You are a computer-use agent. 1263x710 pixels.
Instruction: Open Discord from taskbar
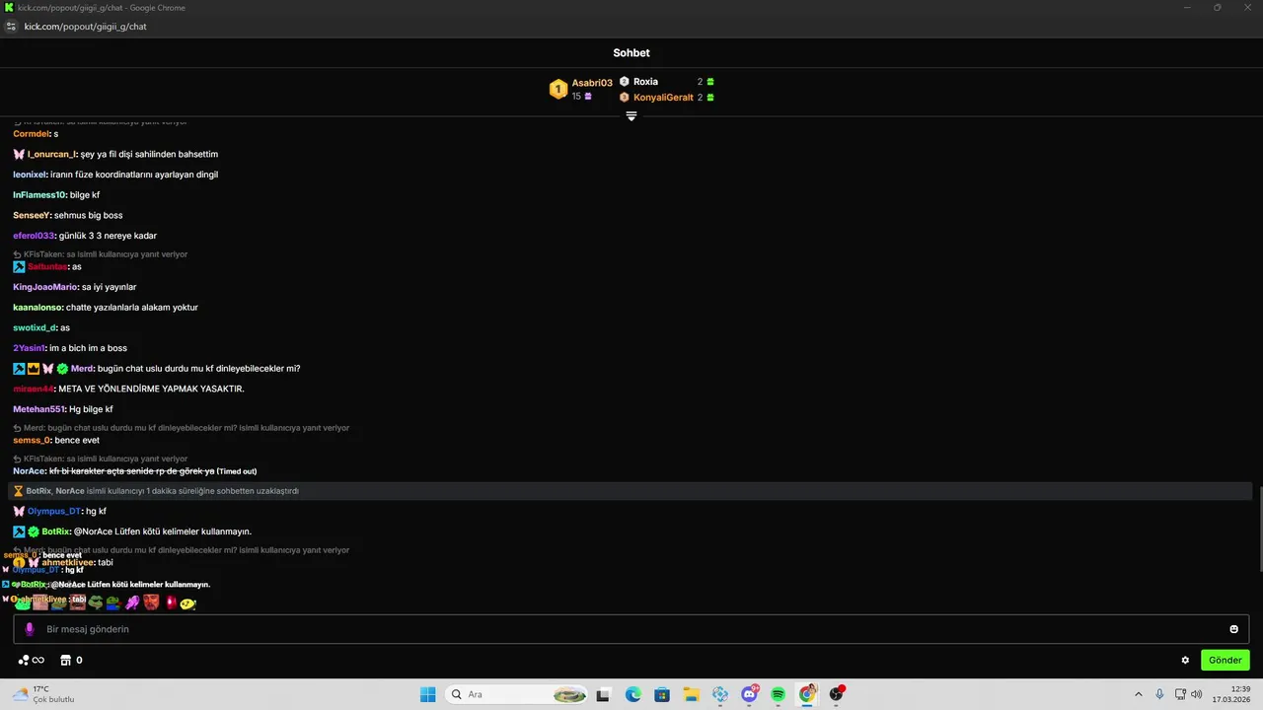coord(750,694)
